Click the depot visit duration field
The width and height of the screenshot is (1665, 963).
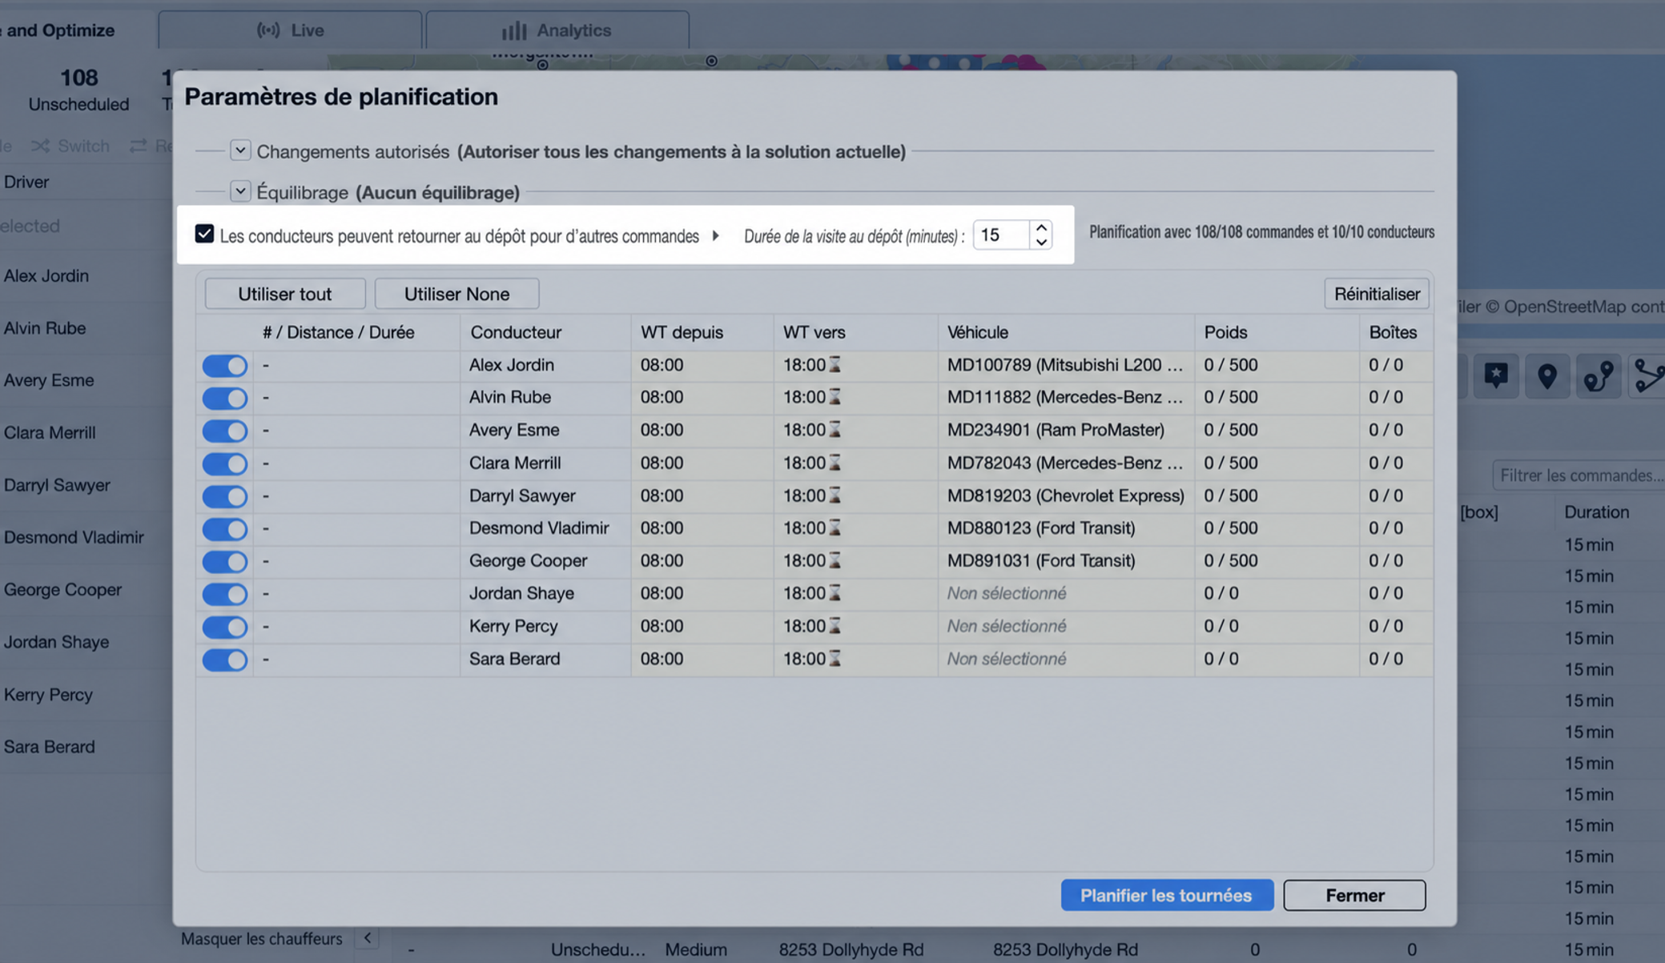click(x=1002, y=235)
